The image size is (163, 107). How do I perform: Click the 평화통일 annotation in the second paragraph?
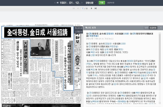pos(122,101)
